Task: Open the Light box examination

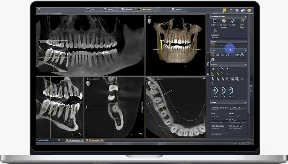Action: pyautogui.click(x=215, y=21)
